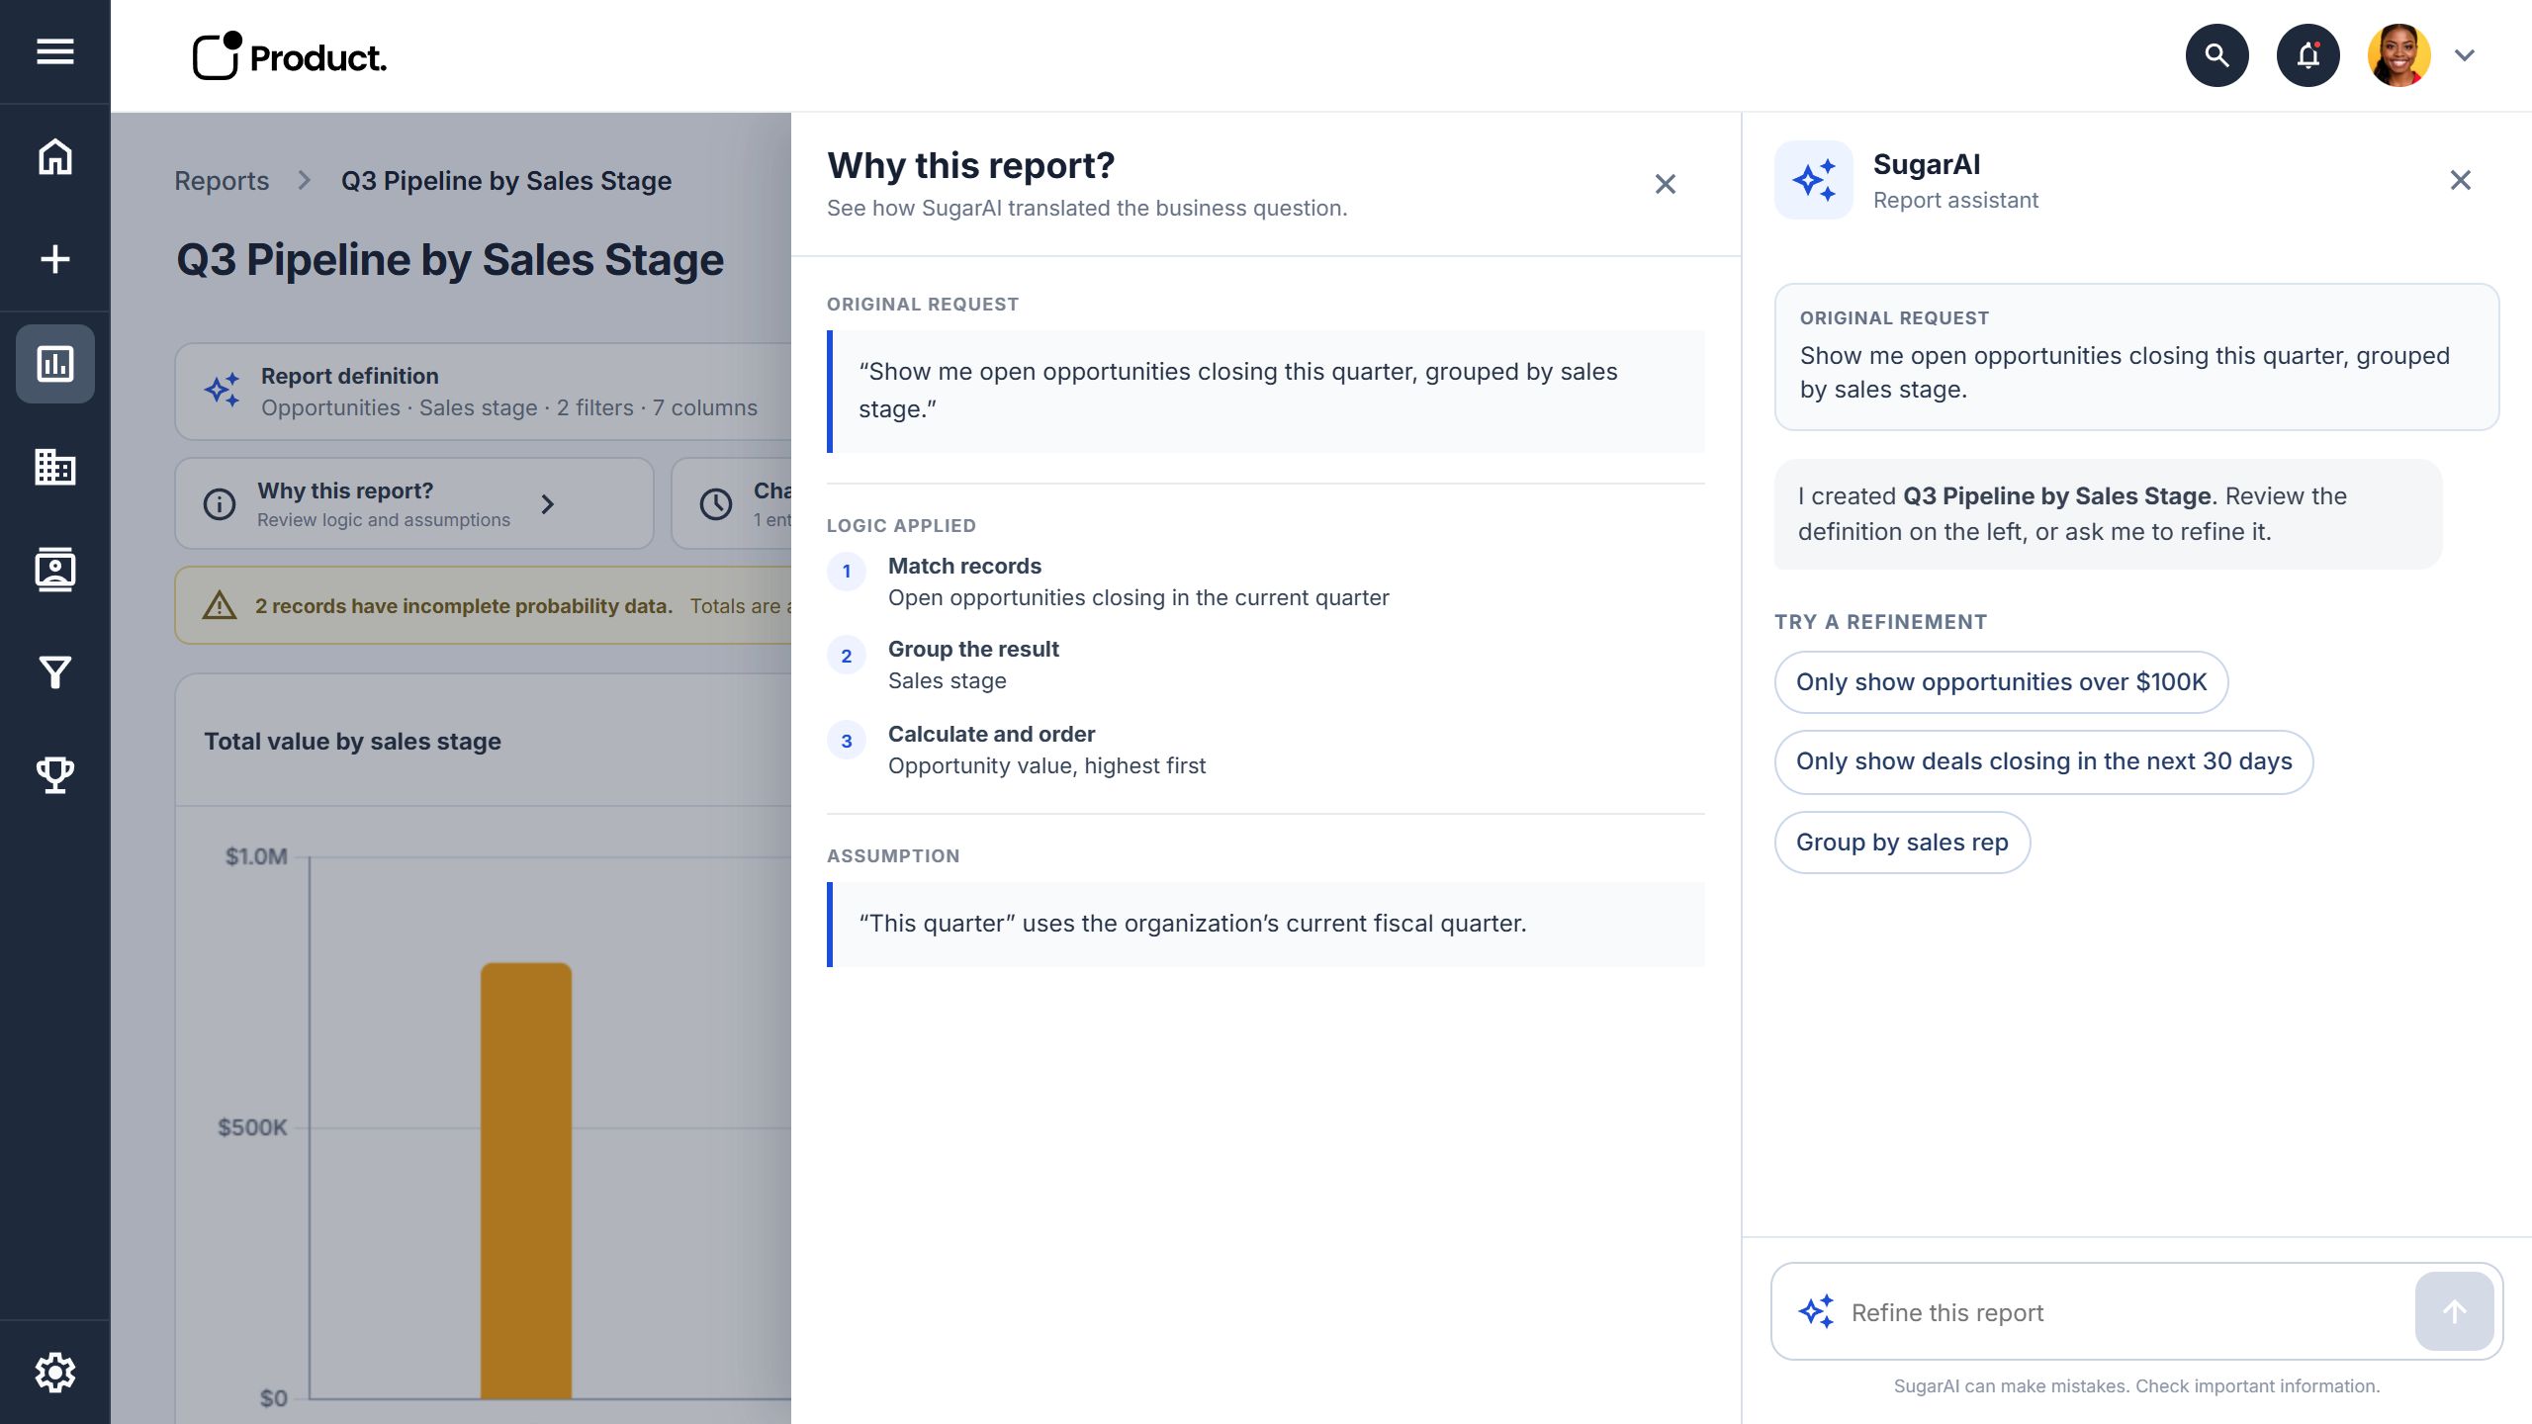Click the original request card in SugarAI
This screenshot has height=1424, width=2532.
2136,357
